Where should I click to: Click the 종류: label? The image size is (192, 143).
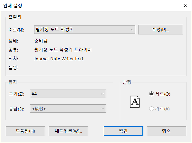[13, 50]
